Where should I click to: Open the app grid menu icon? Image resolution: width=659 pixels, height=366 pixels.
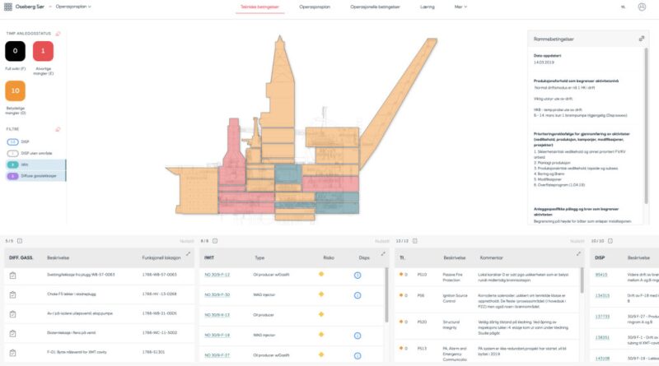coord(8,7)
